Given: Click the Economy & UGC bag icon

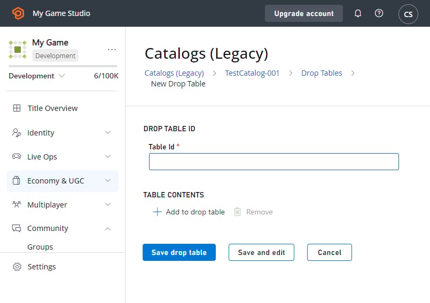Looking at the screenshot, I should coord(17,180).
